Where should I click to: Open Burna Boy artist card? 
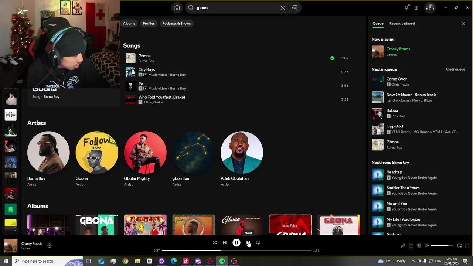[x=48, y=159]
